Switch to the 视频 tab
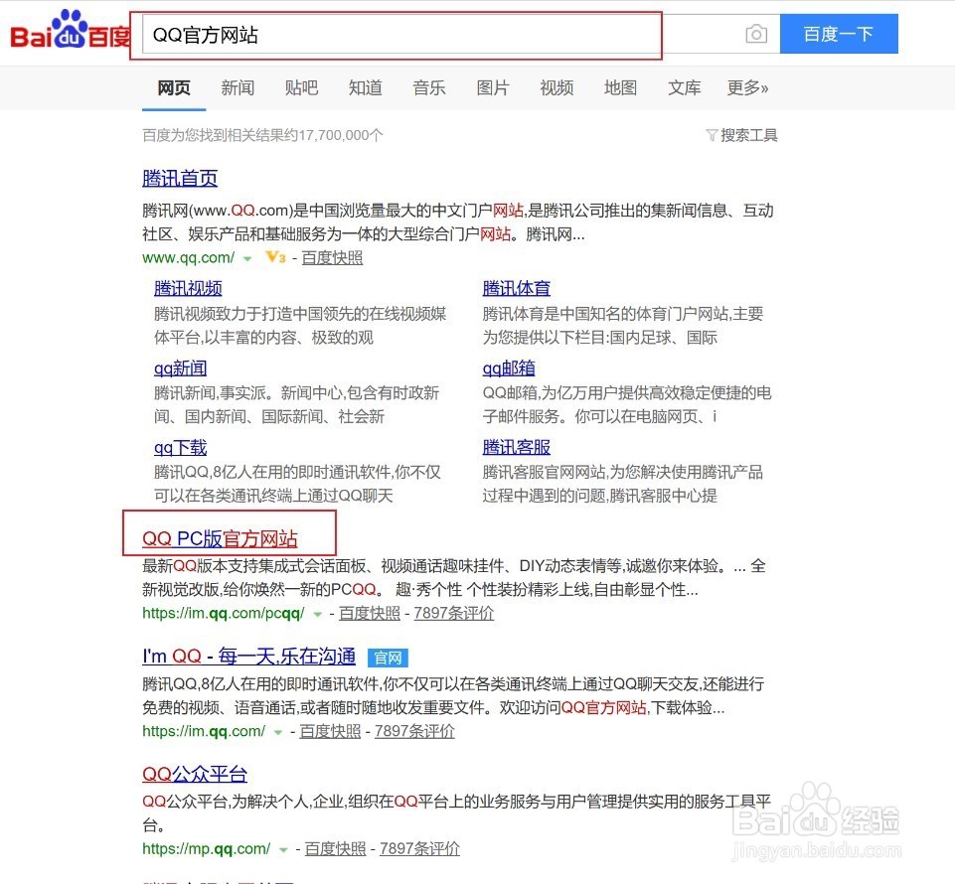Screen dimensions: 955x884 point(557,88)
